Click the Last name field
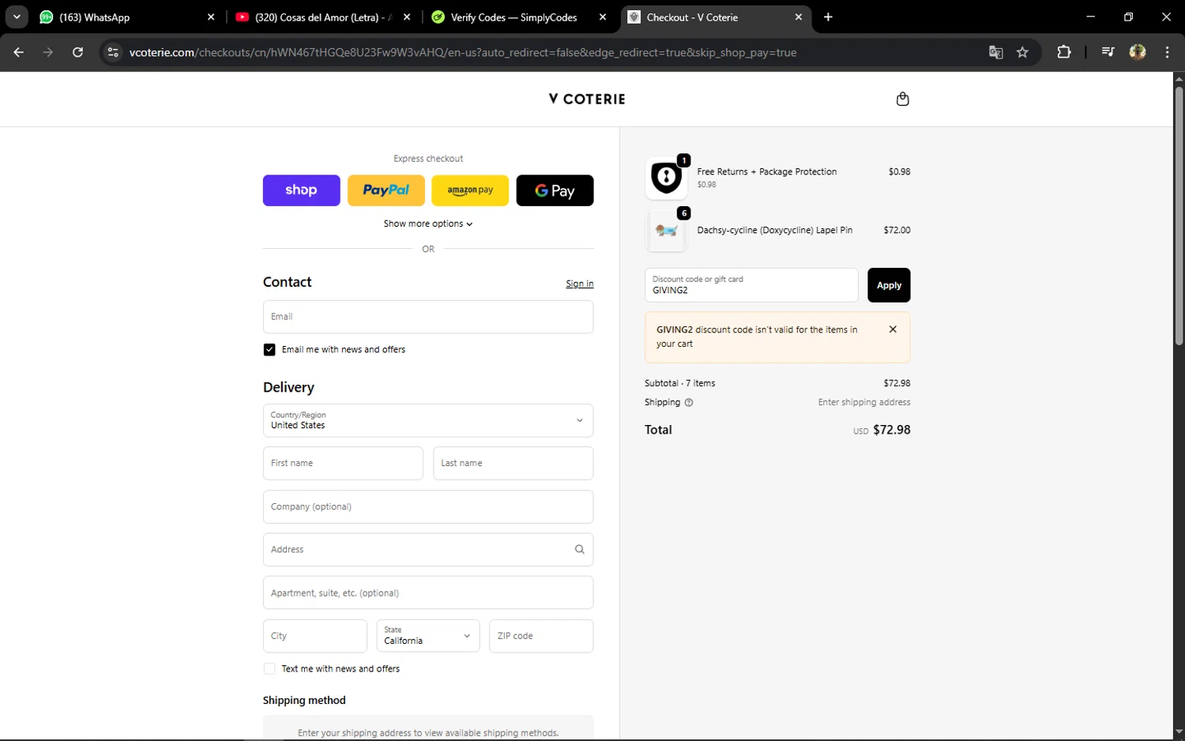The image size is (1185, 741). 513,463
